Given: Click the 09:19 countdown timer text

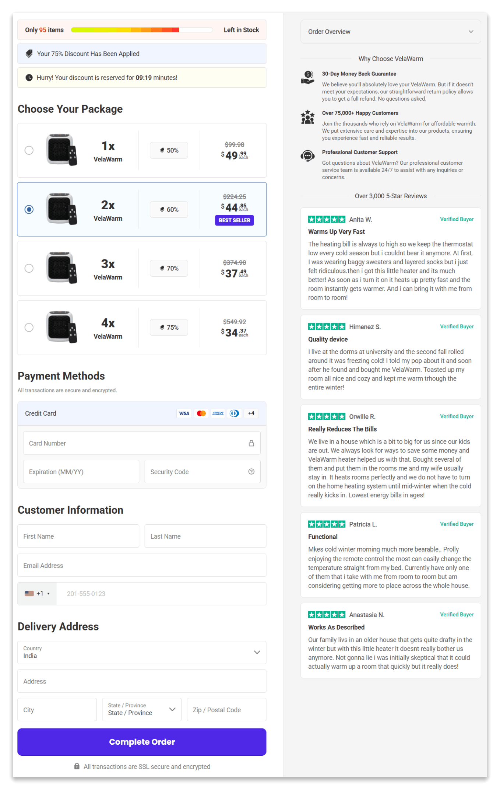Looking at the screenshot, I should (x=144, y=78).
